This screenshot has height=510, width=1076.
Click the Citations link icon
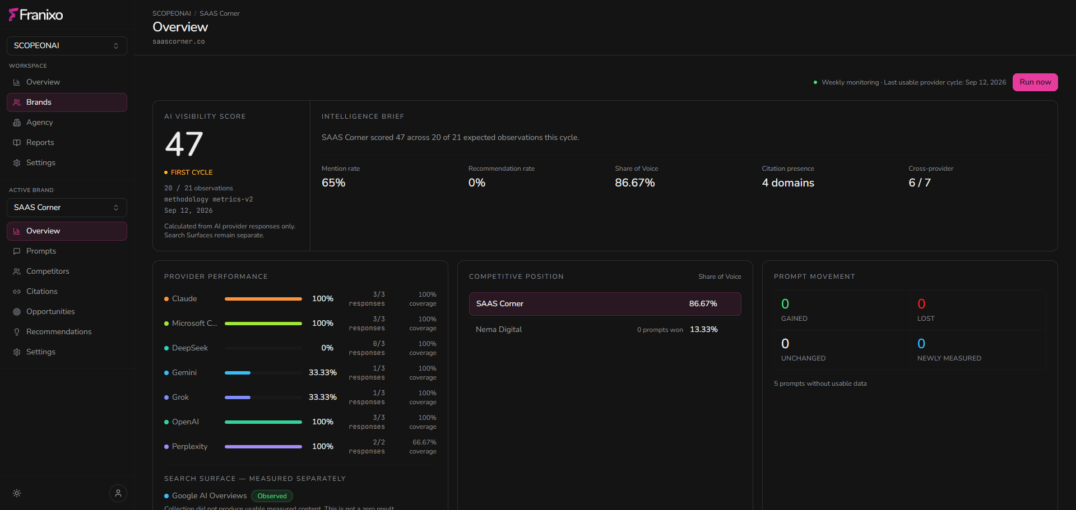[17, 292]
